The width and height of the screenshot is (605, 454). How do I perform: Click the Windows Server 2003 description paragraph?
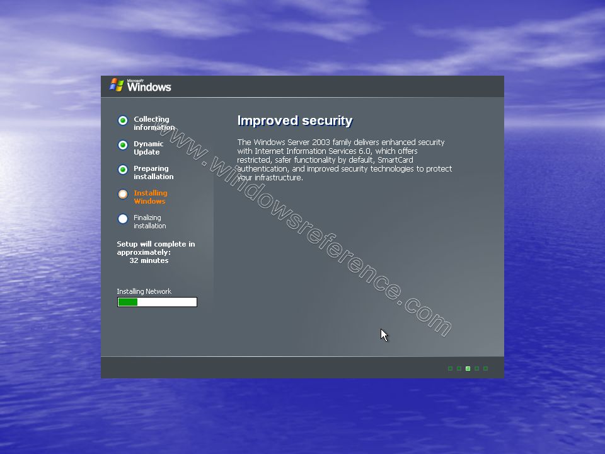tap(345, 160)
